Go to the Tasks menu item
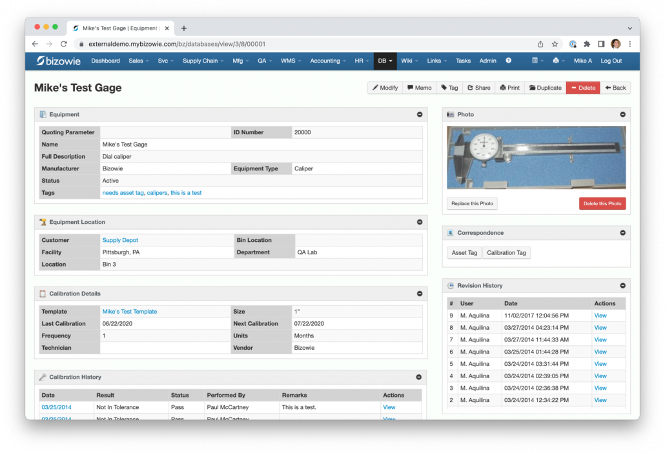665x453 pixels. (463, 61)
